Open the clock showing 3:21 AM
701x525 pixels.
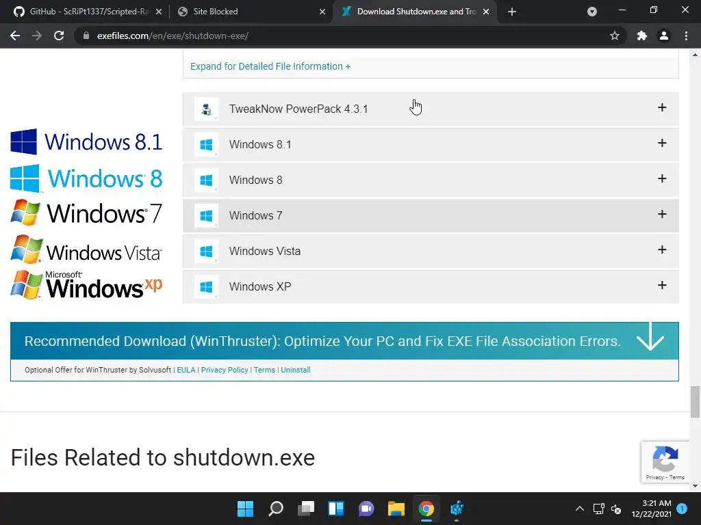click(652, 509)
